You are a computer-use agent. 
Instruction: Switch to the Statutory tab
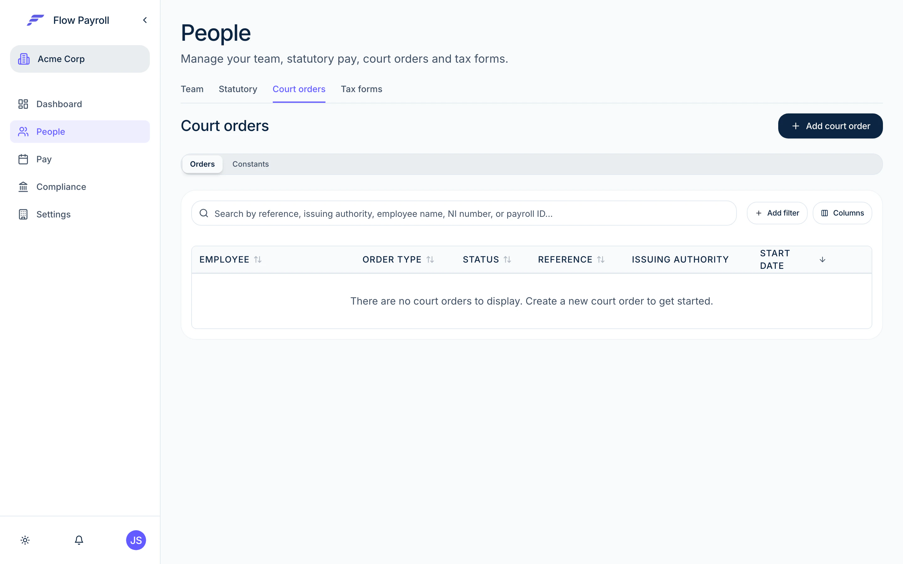coord(238,89)
